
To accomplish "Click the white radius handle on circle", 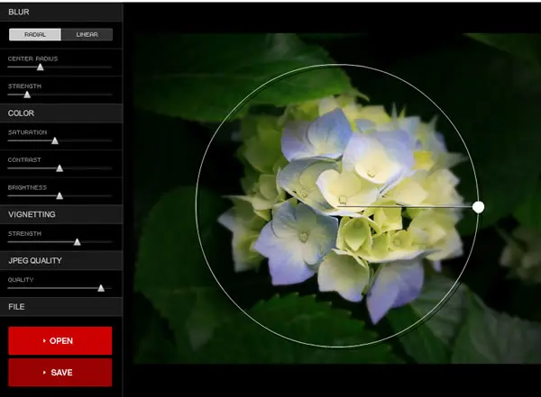I will [478, 207].
